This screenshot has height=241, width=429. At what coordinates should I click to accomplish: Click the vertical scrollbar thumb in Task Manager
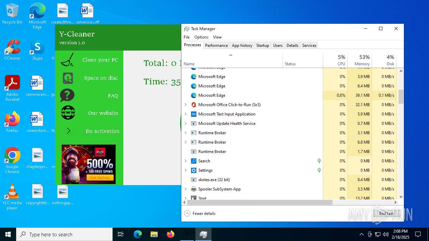click(x=401, y=96)
